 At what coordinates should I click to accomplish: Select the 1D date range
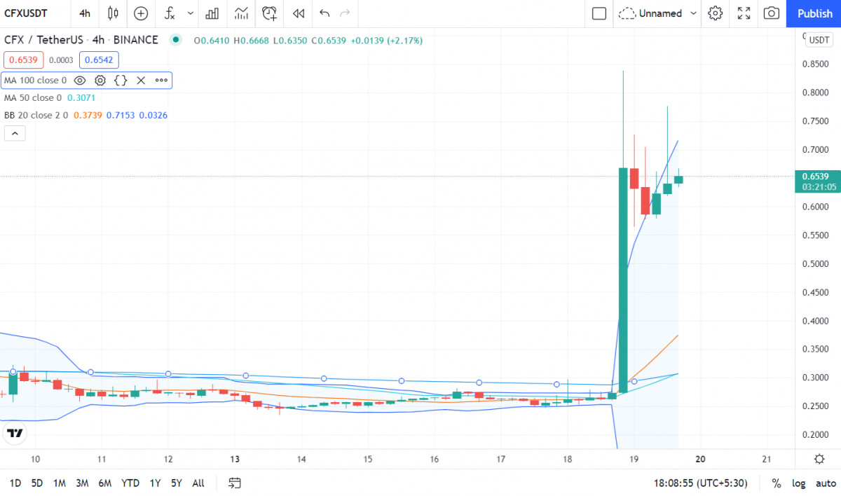[15, 483]
